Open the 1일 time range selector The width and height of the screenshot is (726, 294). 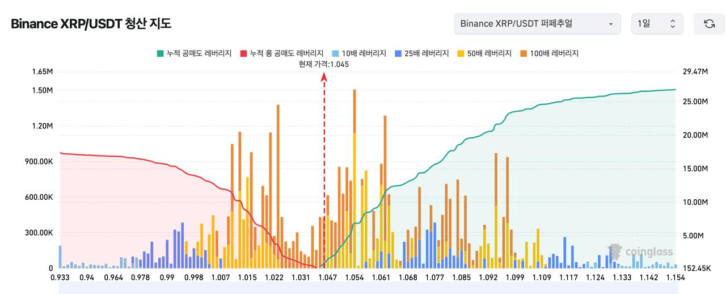coord(657,24)
